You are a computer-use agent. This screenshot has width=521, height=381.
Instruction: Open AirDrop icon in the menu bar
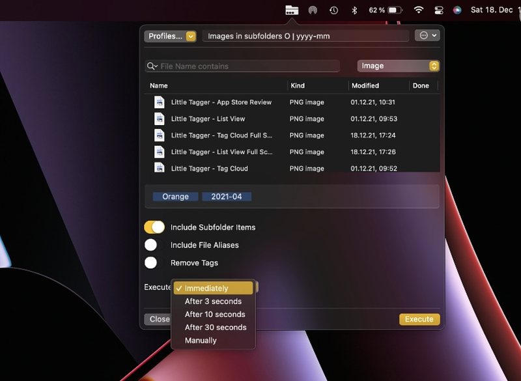click(313, 10)
